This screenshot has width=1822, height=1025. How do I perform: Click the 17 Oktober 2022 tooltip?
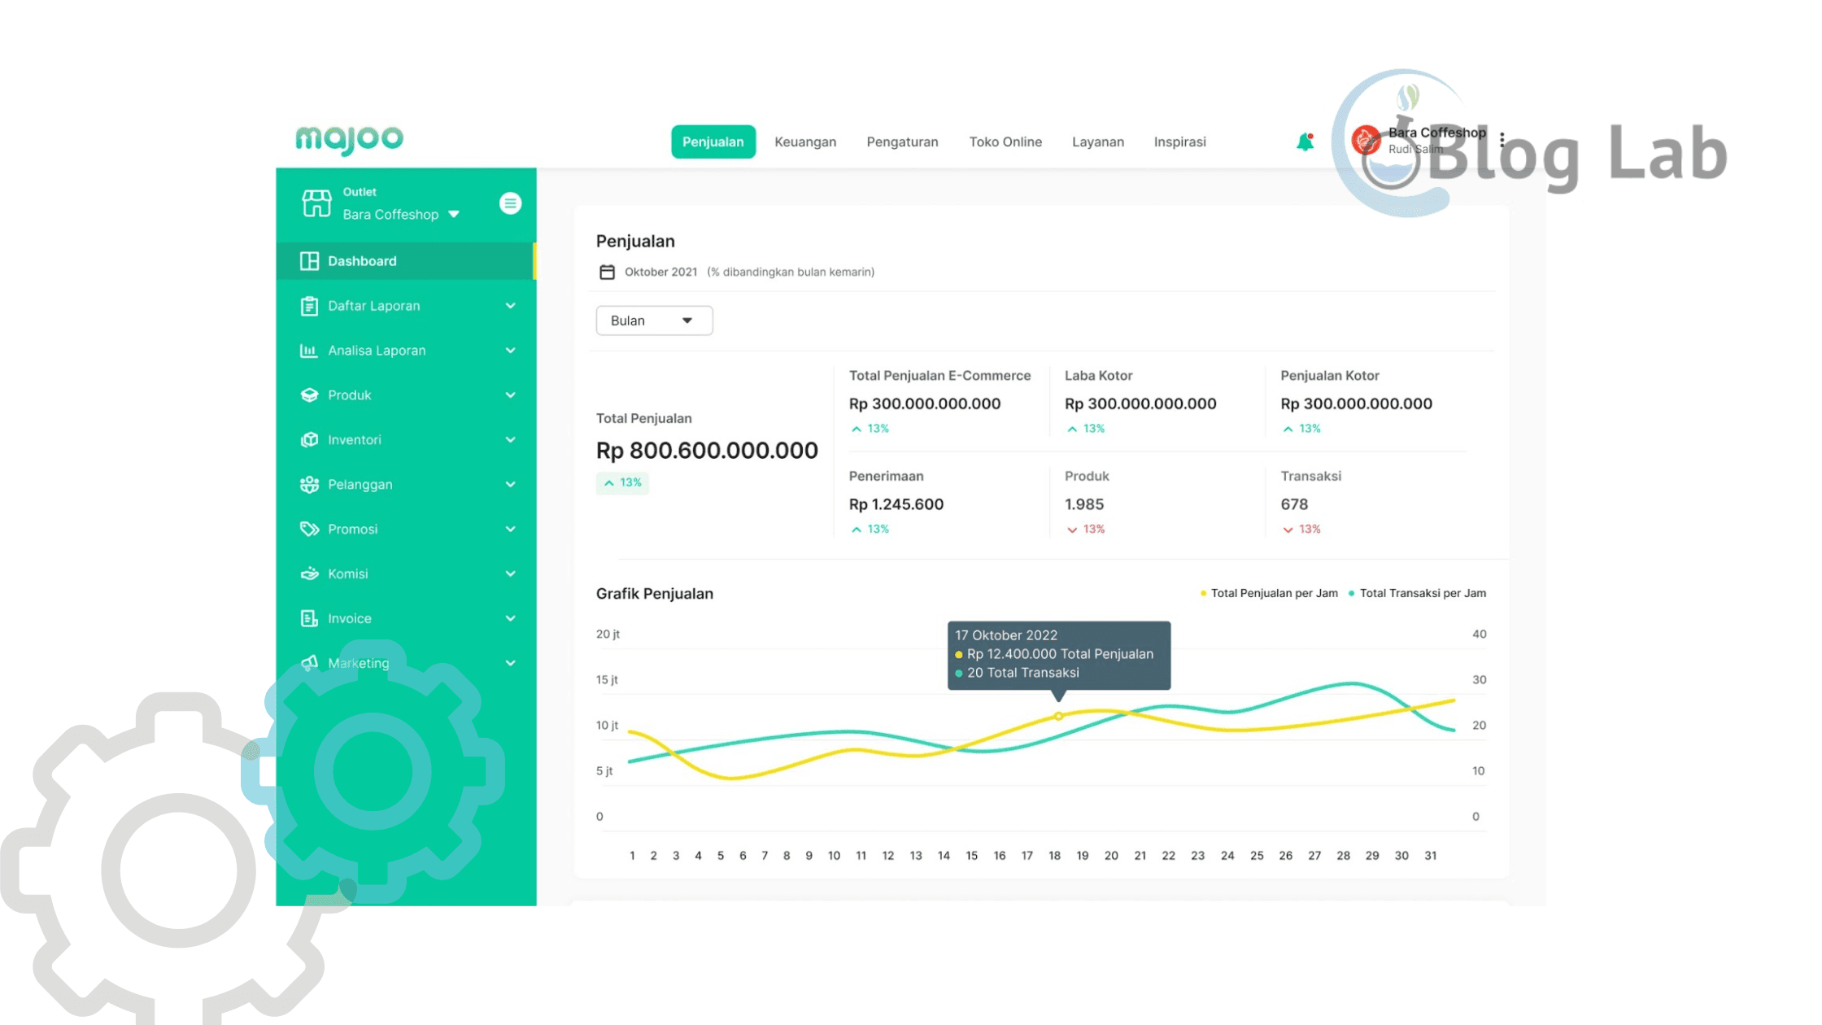(1059, 655)
